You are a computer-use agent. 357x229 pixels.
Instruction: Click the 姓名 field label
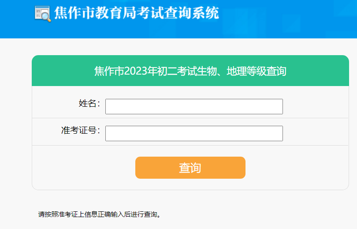[x=89, y=104]
